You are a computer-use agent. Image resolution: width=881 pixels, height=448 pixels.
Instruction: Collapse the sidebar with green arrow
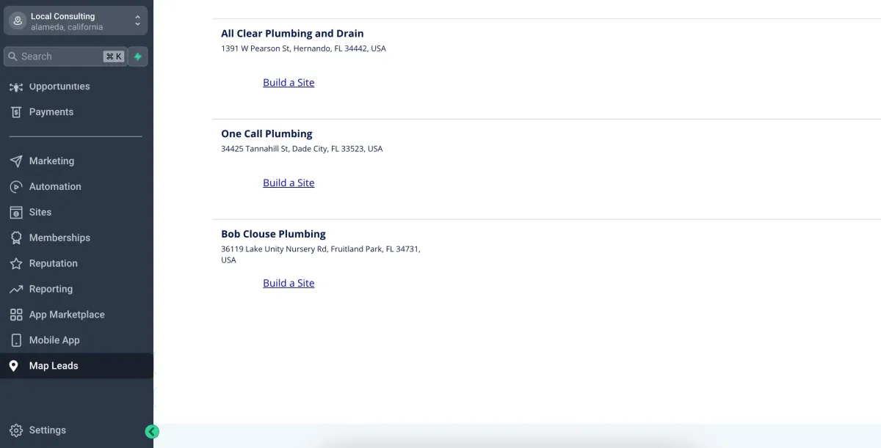152,432
